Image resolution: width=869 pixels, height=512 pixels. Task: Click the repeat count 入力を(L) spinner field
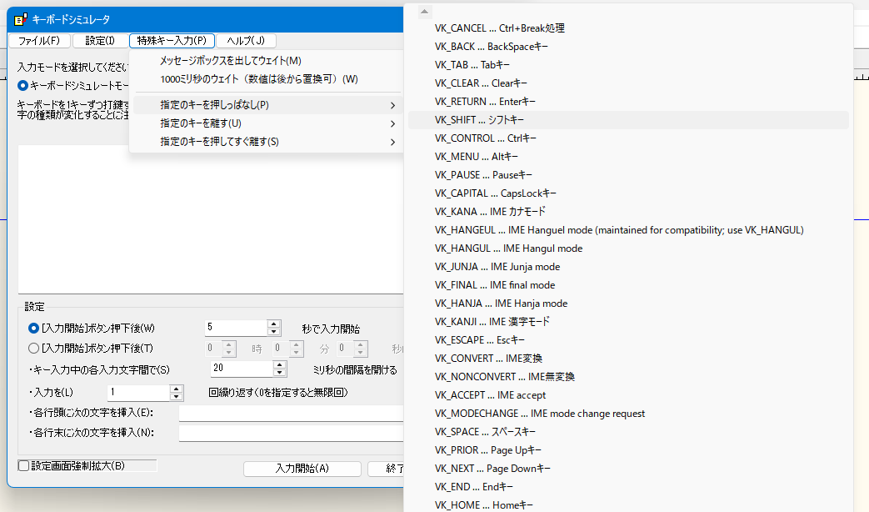coord(138,392)
